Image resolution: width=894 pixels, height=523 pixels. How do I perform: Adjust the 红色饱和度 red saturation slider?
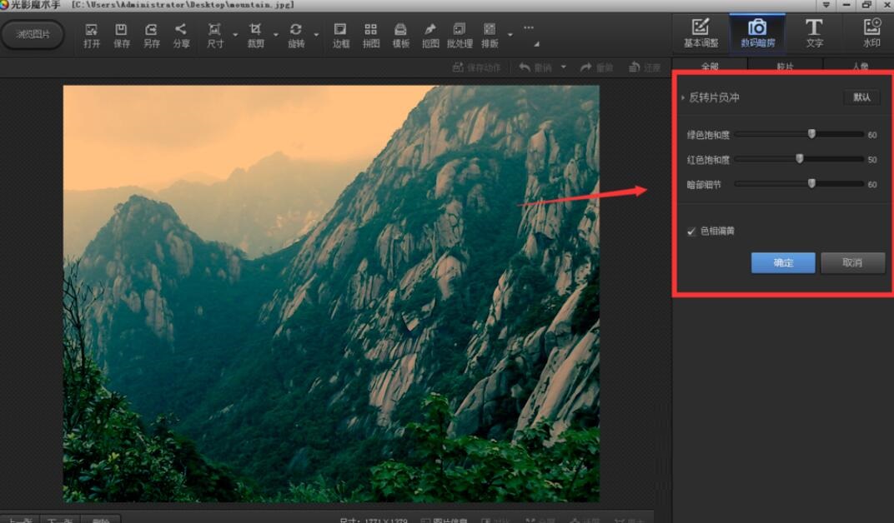coord(800,159)
